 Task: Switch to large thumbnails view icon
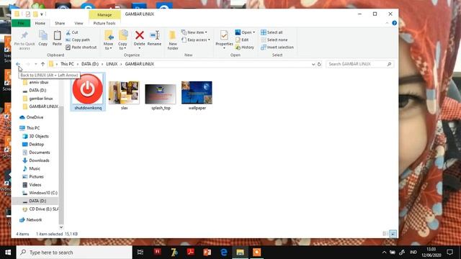pos(393,234)
